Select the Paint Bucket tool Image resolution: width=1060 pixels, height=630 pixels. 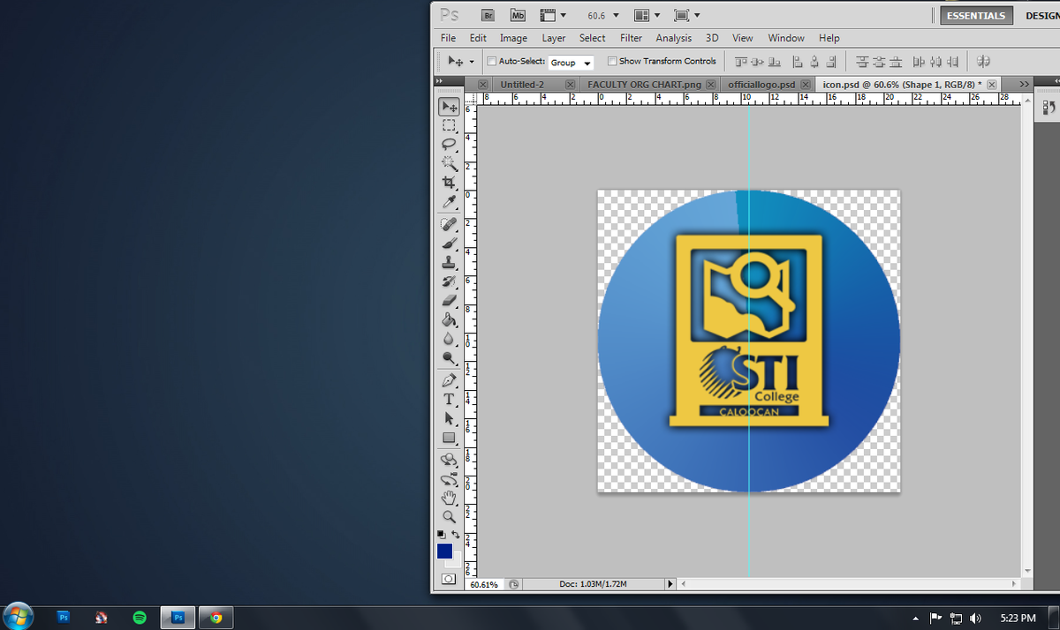point(450,320)
